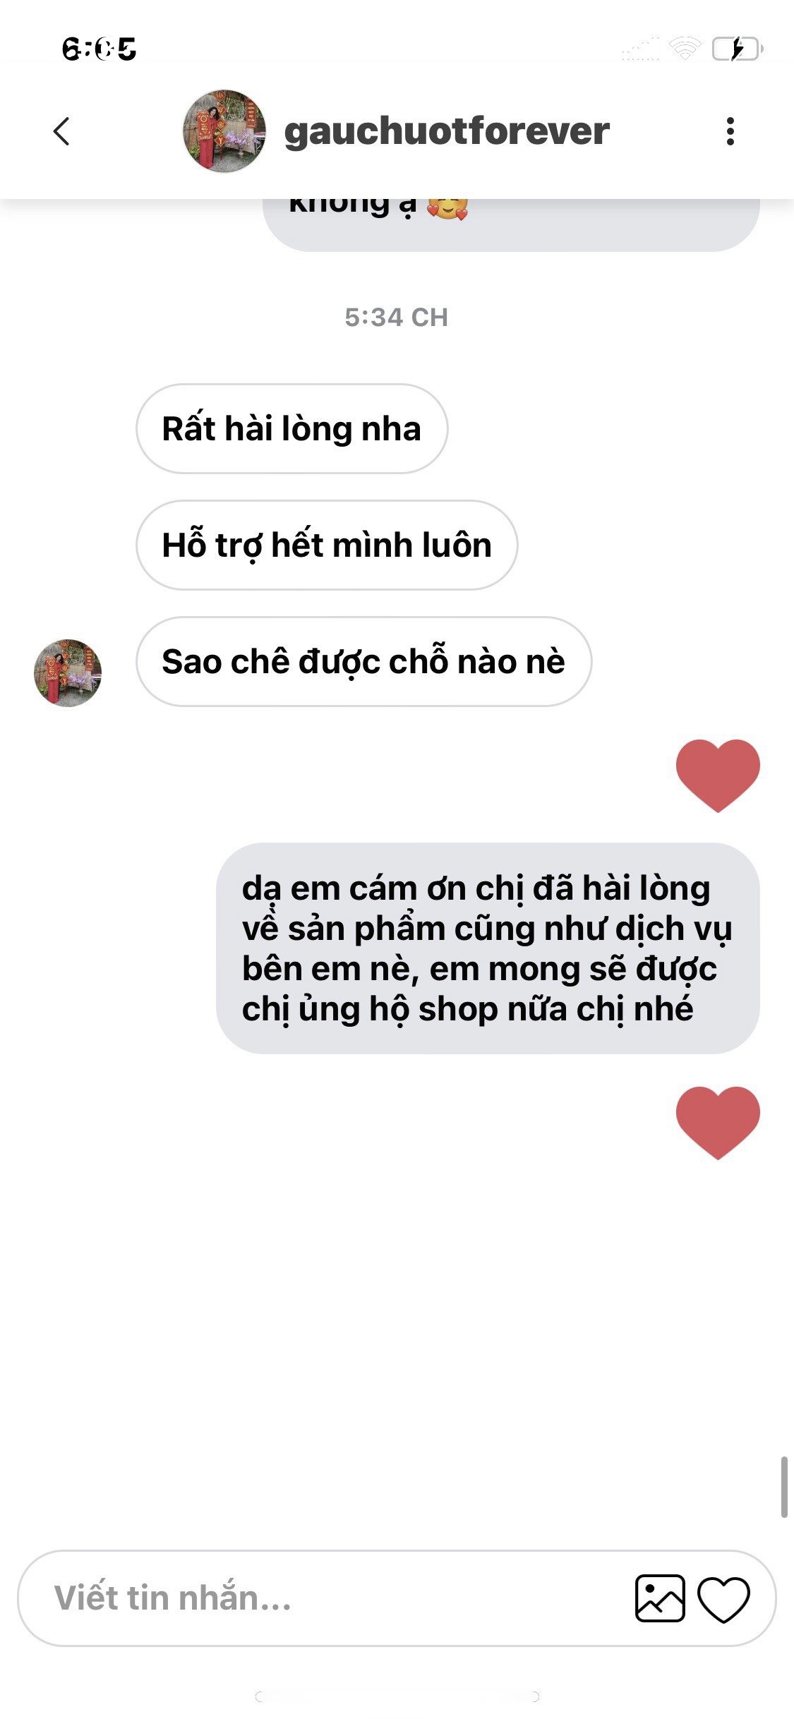Tap the image attachment icon
794x1719 pixels.
tap(660, 1598)
